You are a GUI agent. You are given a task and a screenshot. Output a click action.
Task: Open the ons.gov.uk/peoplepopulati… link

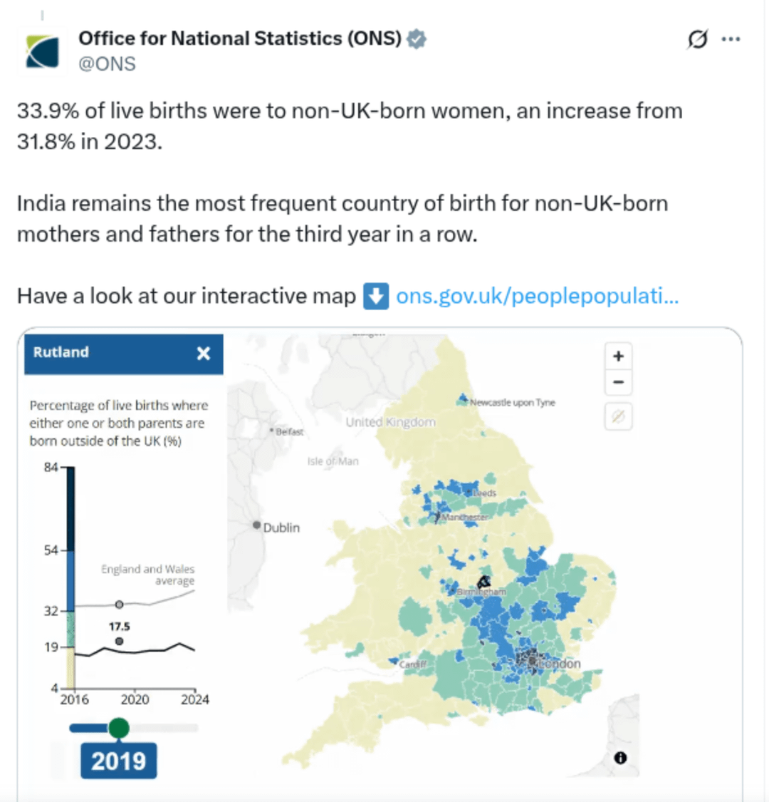[x=537, y=296]
